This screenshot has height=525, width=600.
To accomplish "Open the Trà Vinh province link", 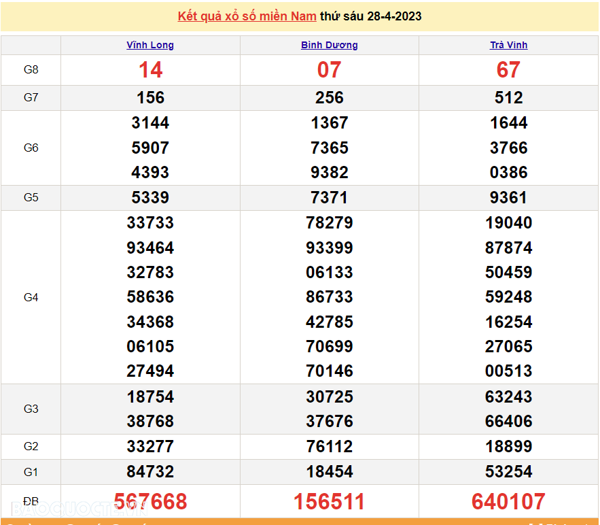I will [508, 45].
